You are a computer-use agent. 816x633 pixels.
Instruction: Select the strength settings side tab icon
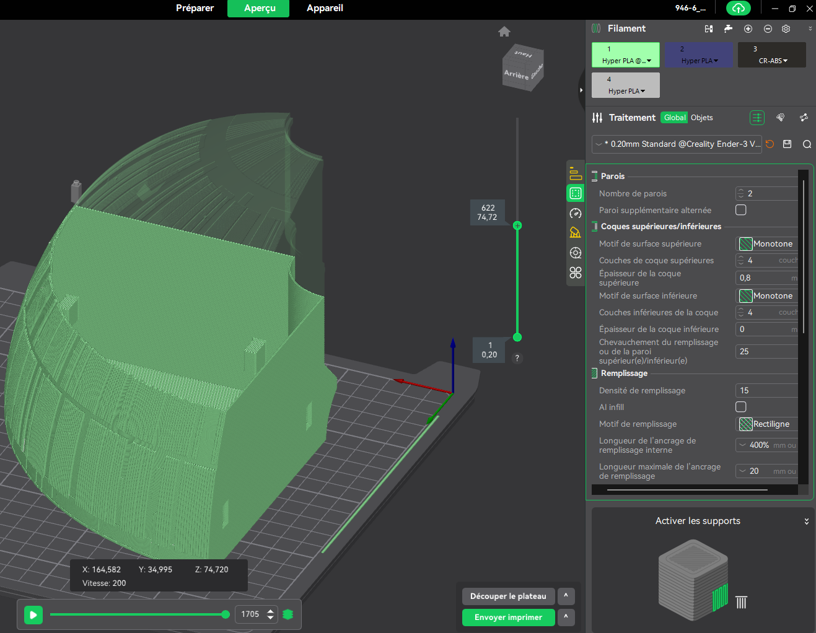click(x=576, y=193)
